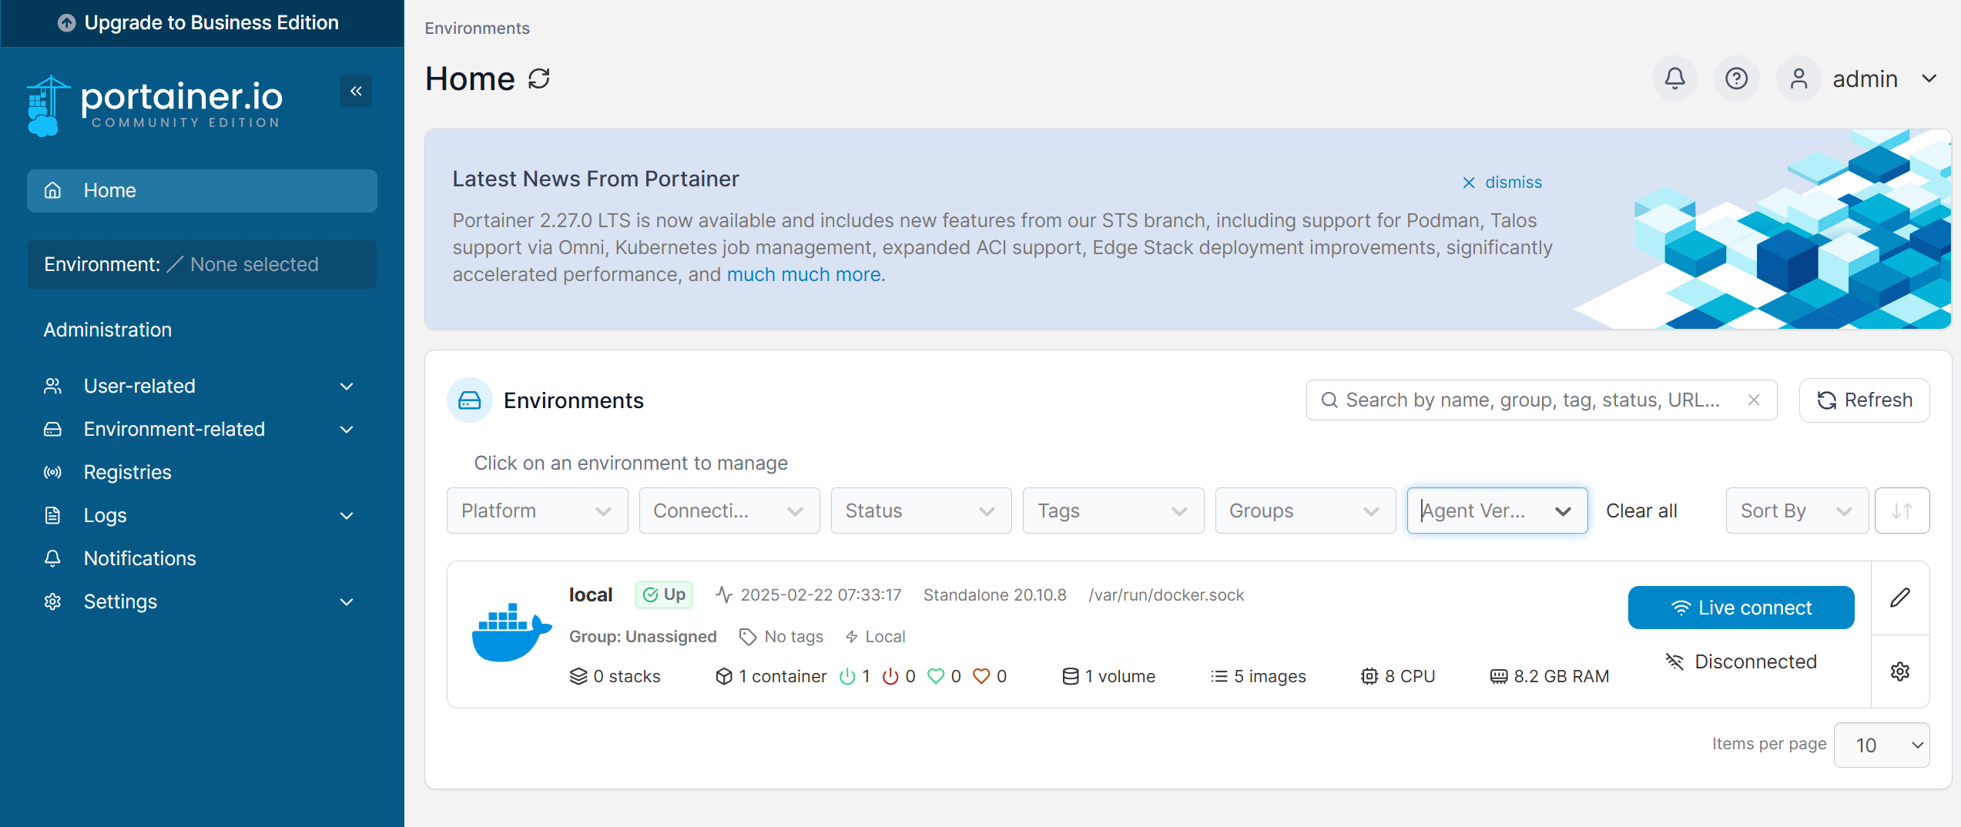
Task: Open the Status filter dropdown
Action: (x=920, y=511)
